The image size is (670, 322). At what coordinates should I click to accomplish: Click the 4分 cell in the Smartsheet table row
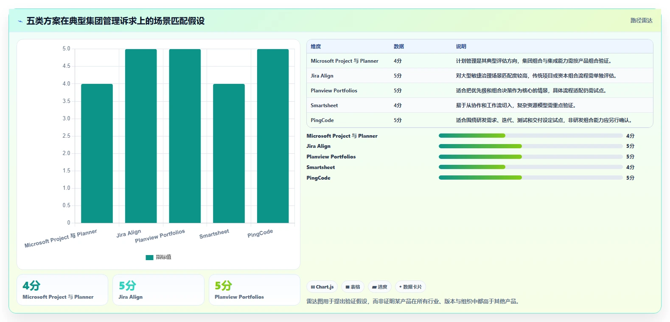398,105
